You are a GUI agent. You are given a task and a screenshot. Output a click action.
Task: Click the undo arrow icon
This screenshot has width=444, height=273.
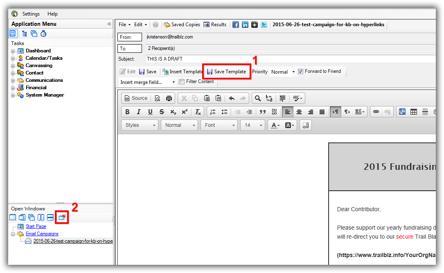click(232, 98)
